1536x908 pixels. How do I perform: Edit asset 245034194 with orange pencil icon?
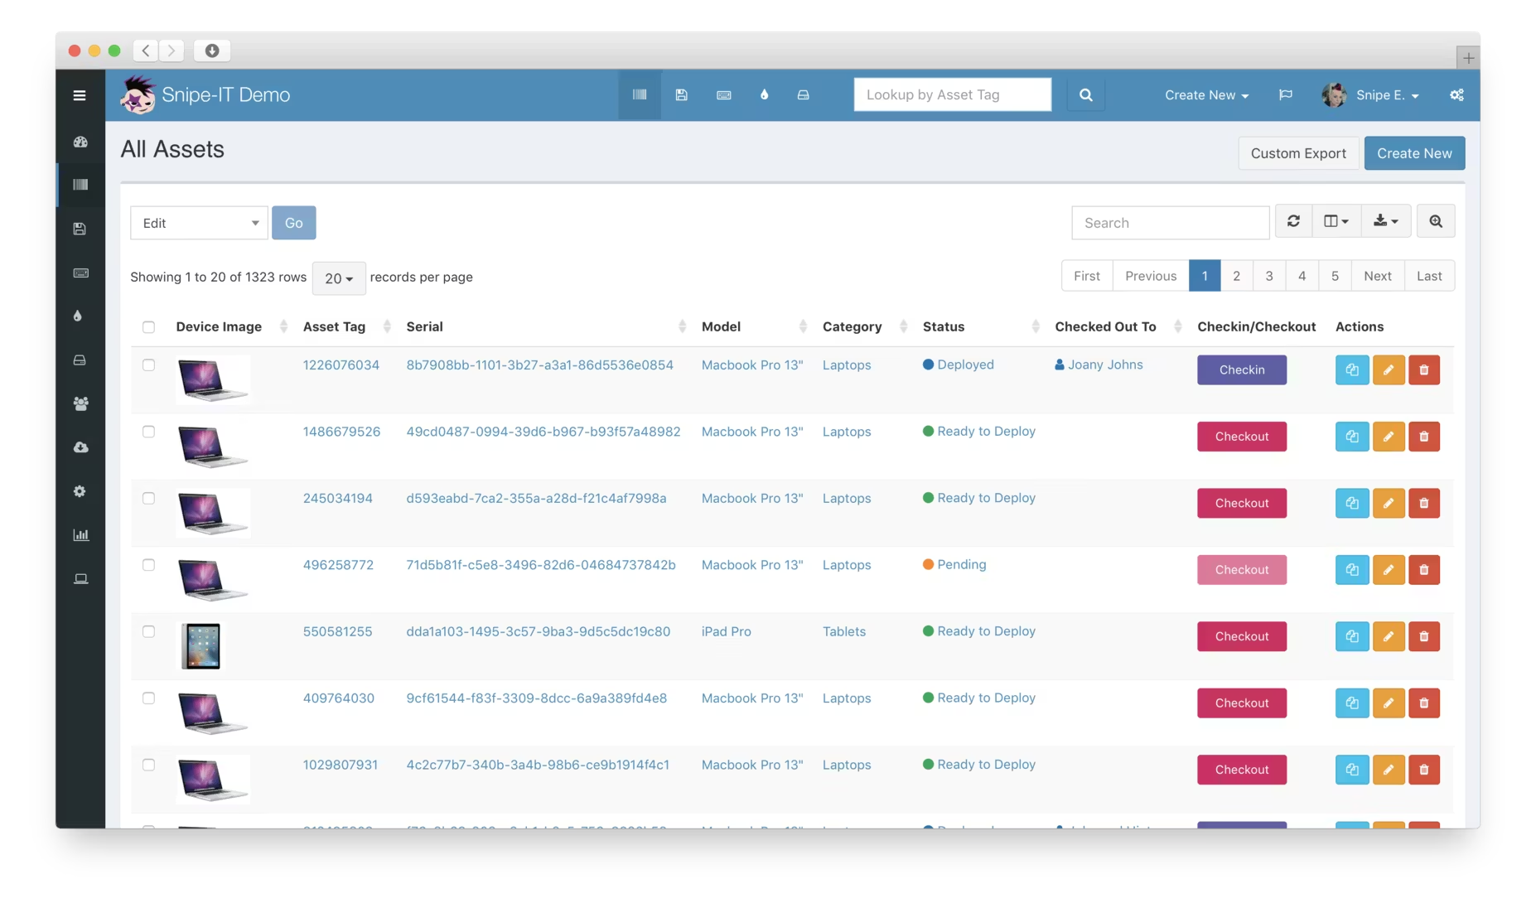[1388, 504]
